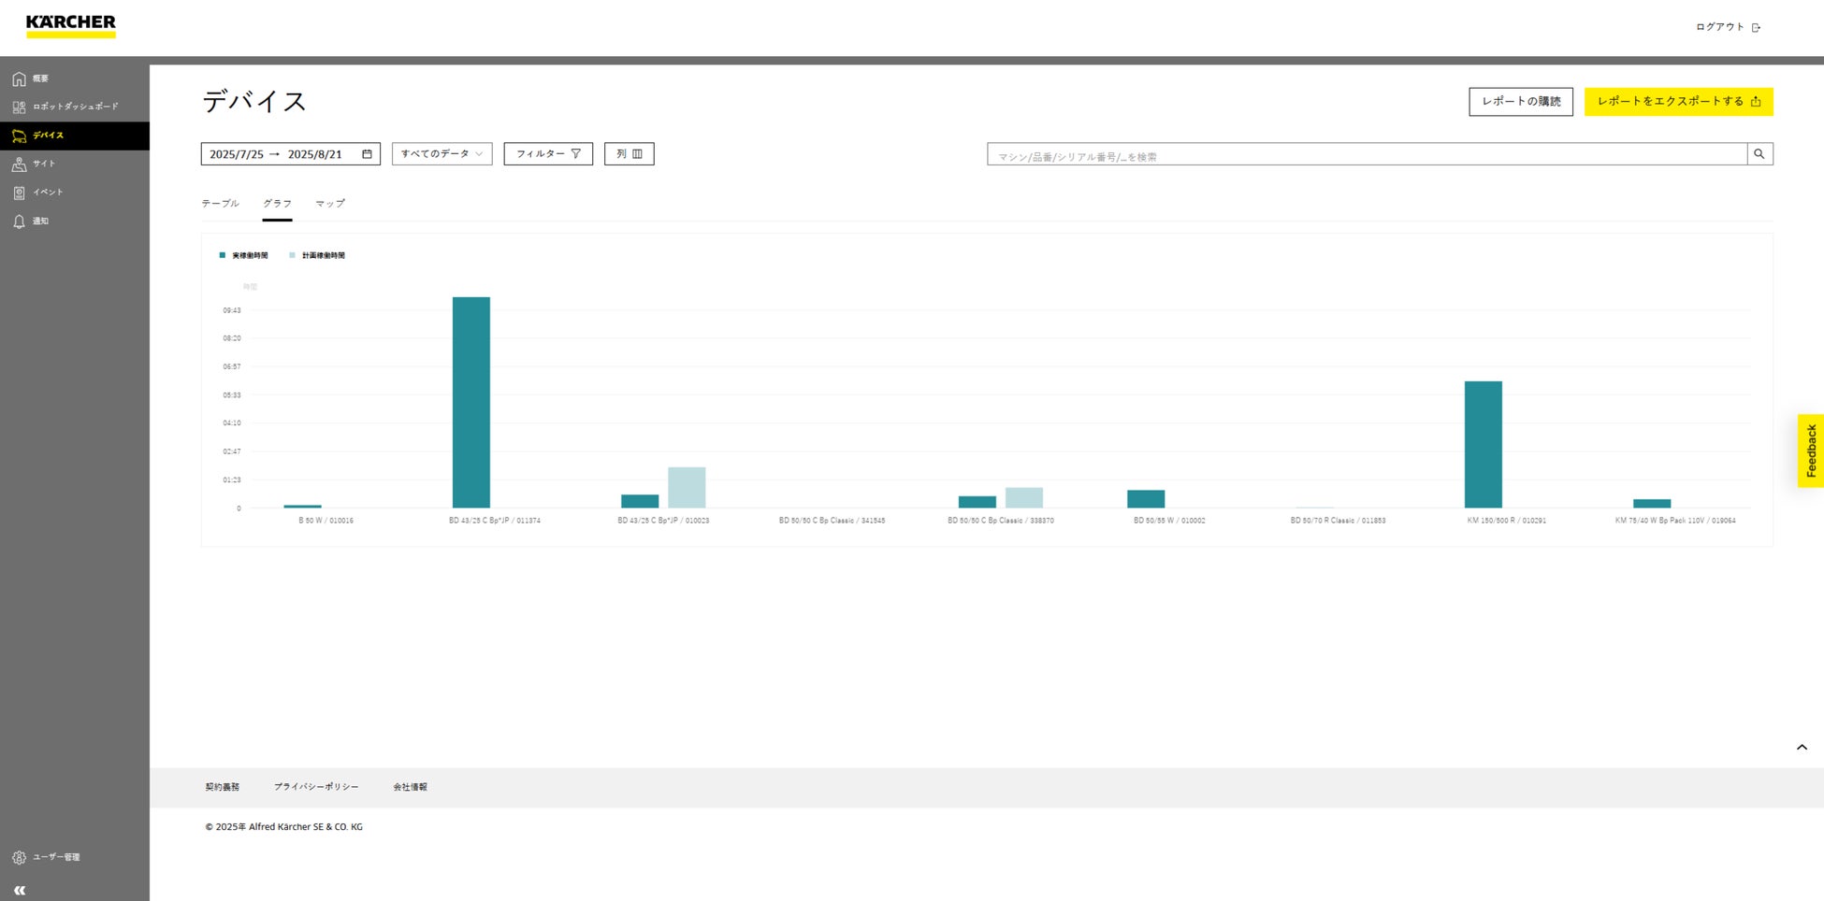Screen dimensions: 1824x901
Task: Click the Kärcher logo
Action: coord(71,25)
